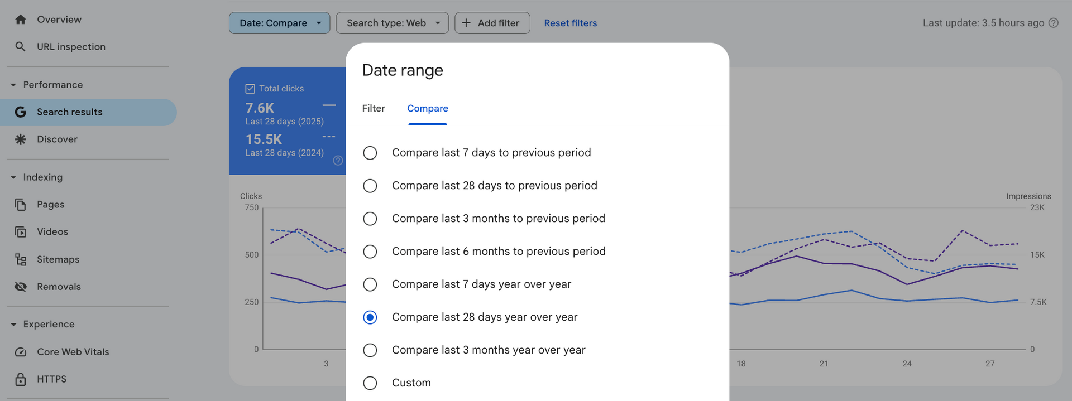Click the Overview home icon
The image size is (1072, 401).
click(21, 20)
